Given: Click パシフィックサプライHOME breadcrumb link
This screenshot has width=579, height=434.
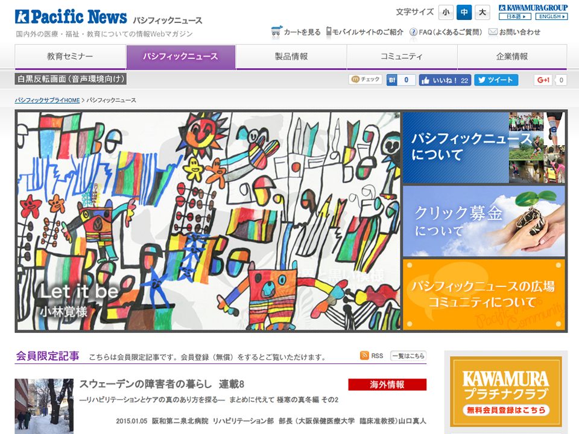Looking at the screenshot, I should click(x=47, y=100).
